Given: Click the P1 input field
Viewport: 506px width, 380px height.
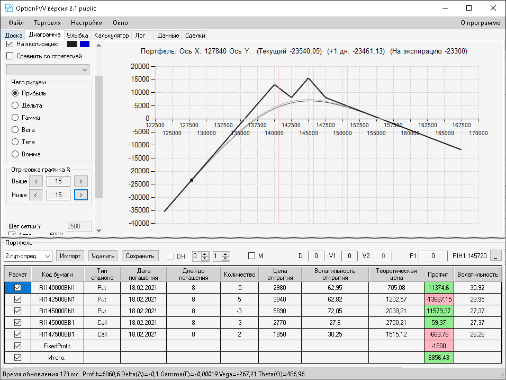Looking at the screenshot, I should pos(433,256).
